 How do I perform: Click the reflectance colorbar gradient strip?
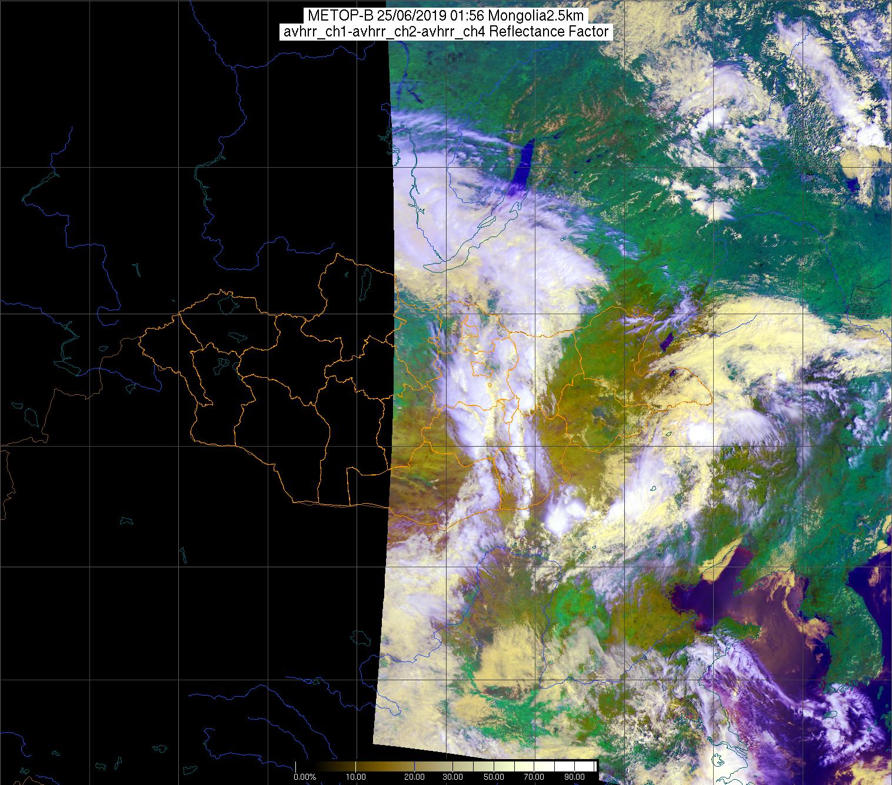click(x=446, y=766)
